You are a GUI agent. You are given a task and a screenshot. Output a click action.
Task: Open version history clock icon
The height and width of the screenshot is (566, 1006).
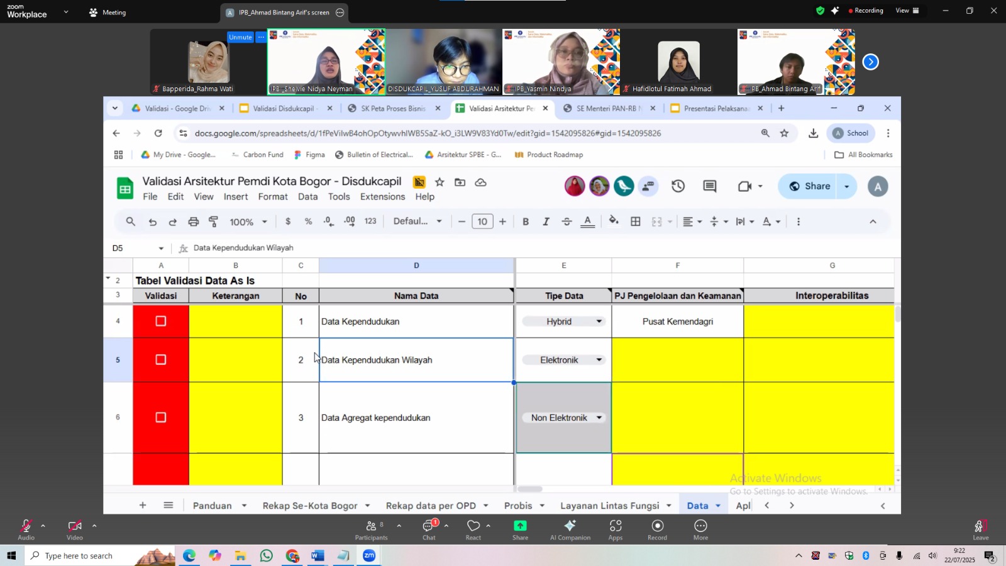(678, 186)
